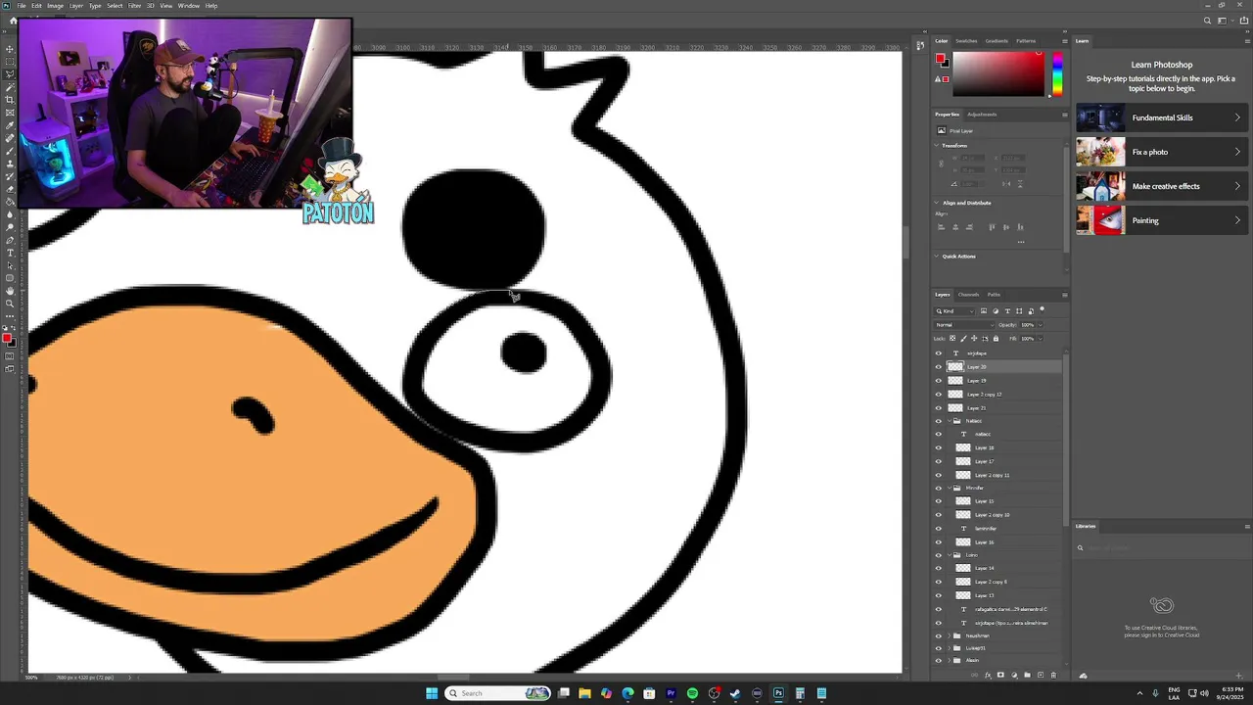The image size is (1253, 705).
Task: Hide the Layer 18 layer
Action: pyautogui.click(x=938, y=447)
